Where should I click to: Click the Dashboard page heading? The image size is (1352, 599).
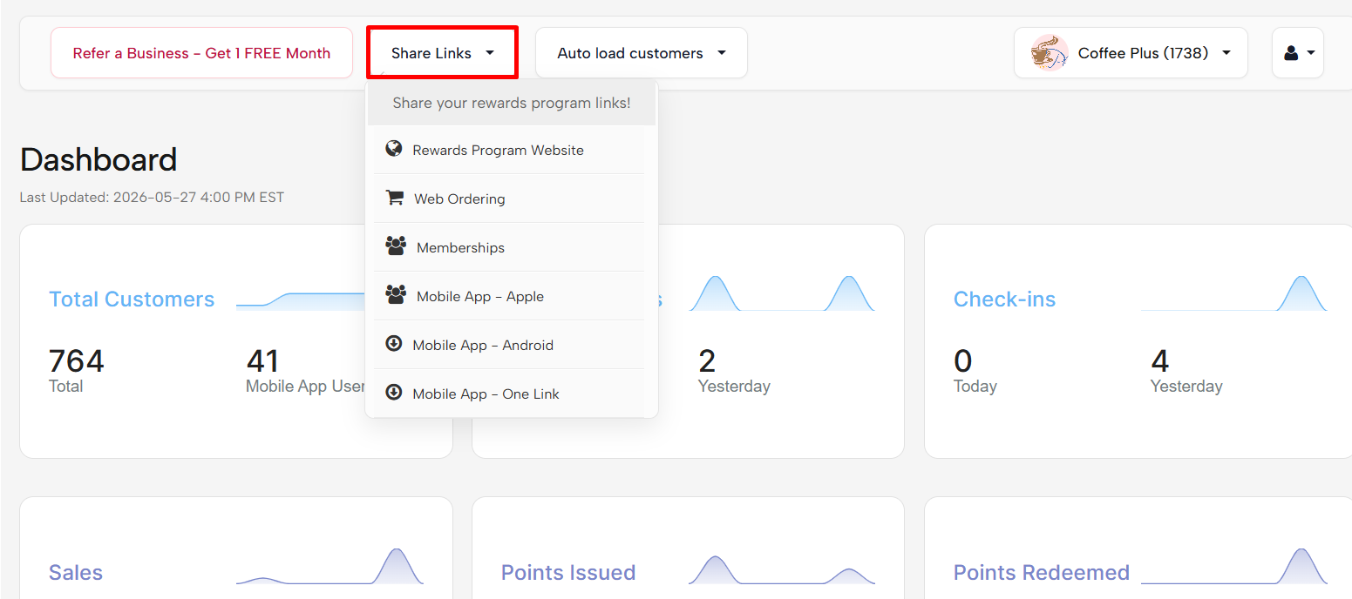coord(99,159)
